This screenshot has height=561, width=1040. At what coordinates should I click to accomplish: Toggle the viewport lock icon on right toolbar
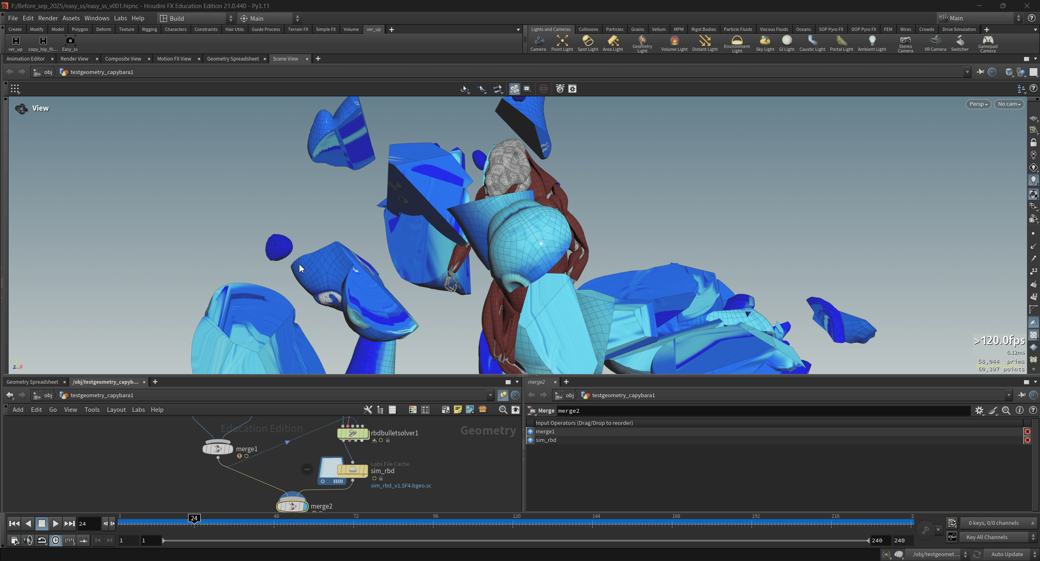tap(1033, 143)
